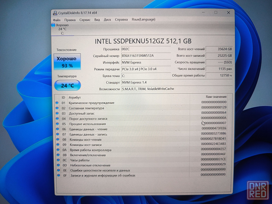Click the Raw-значения column header
The image size is (272, 204).
(x=216, y=97)
